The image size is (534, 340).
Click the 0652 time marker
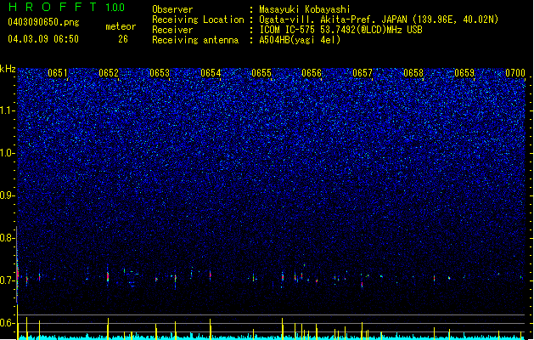[x=109, y=73]
